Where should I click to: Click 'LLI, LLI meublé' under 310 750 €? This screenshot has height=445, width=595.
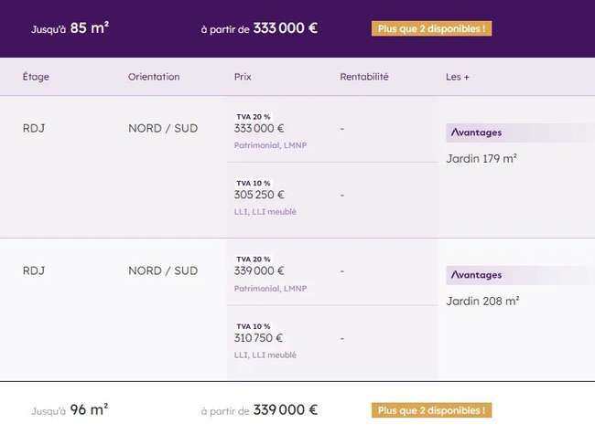click(265, 355)
